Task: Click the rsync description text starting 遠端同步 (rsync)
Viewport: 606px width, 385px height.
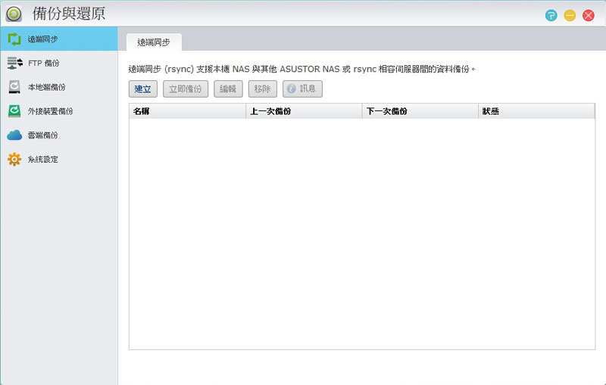Action: pyautogui.click(x=301, y=69)
